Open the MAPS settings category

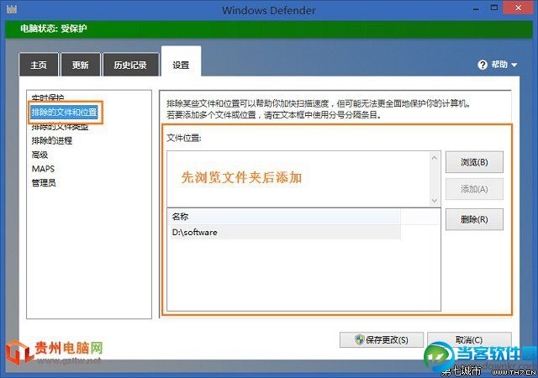(x=43, y=169)
